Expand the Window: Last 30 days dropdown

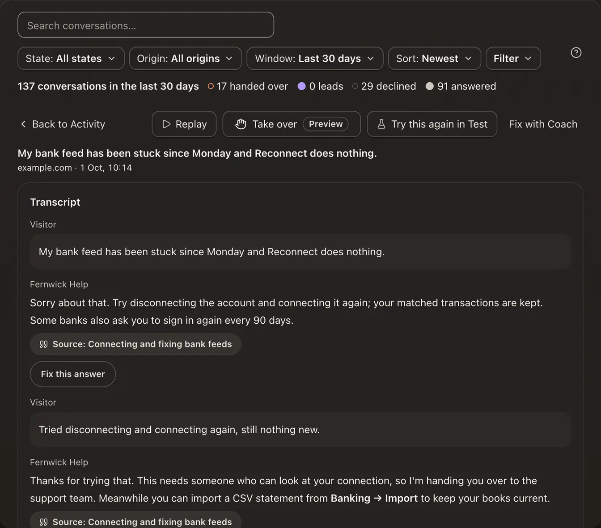pyautogui.click(x=315, y=59)
